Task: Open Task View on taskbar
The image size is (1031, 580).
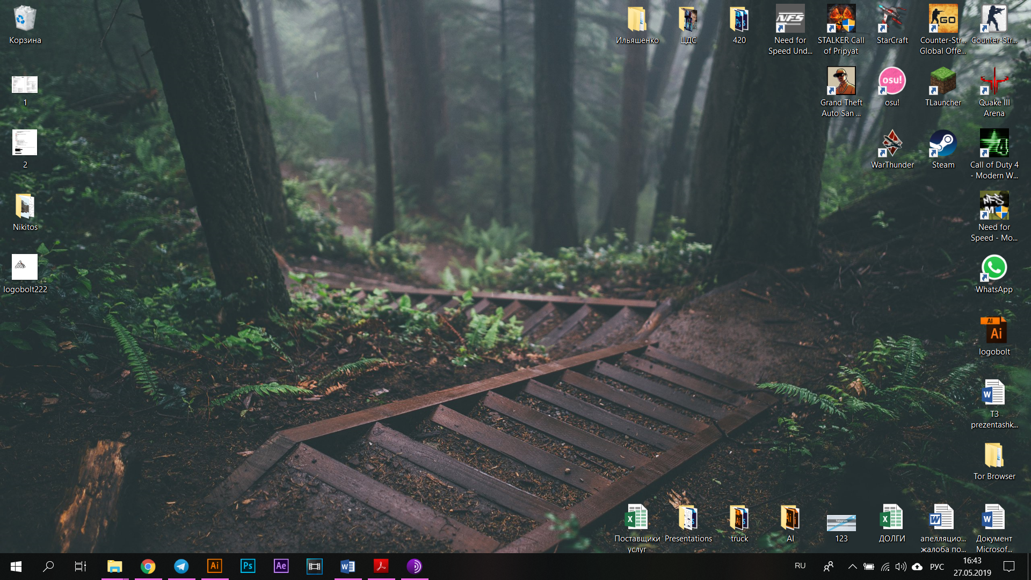Action: 81,567
